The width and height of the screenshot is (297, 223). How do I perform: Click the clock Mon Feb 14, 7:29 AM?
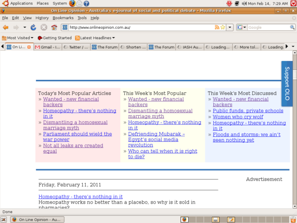click(x=268, y=3)
